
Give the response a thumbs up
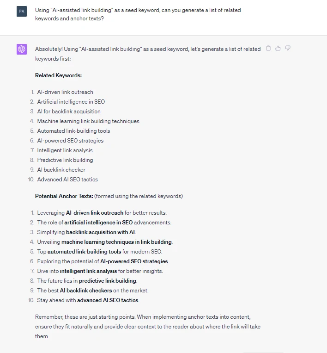click(278, 49)
